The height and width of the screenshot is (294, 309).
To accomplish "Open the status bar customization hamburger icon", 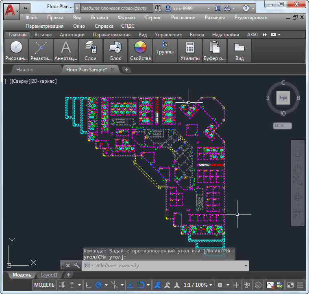I will [300, 285].
